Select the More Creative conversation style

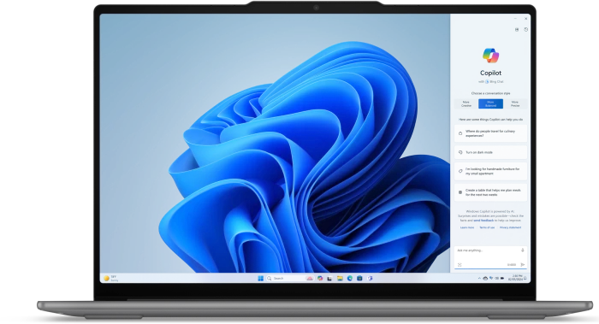(466, 103)
